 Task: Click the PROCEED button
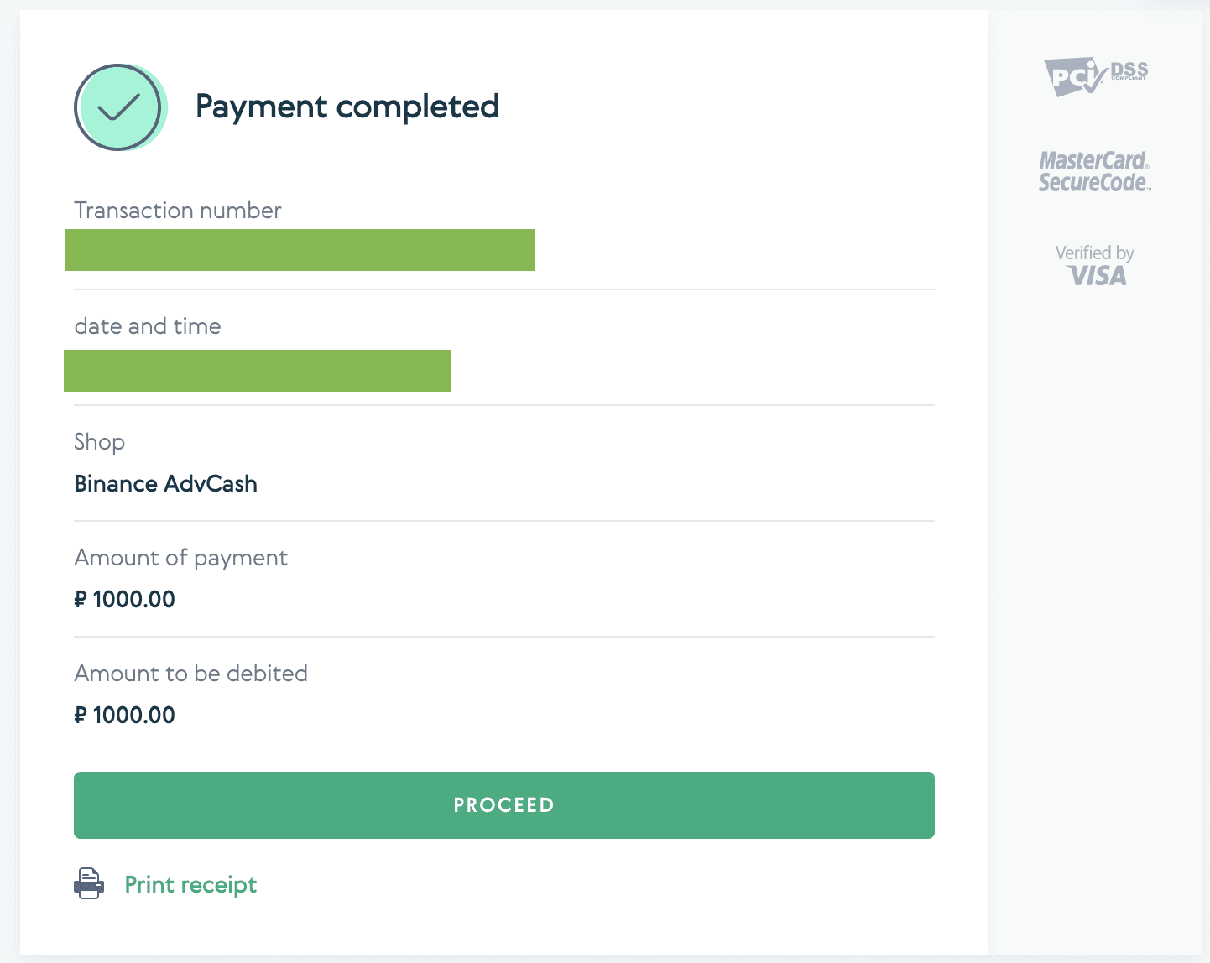[504, 805]
